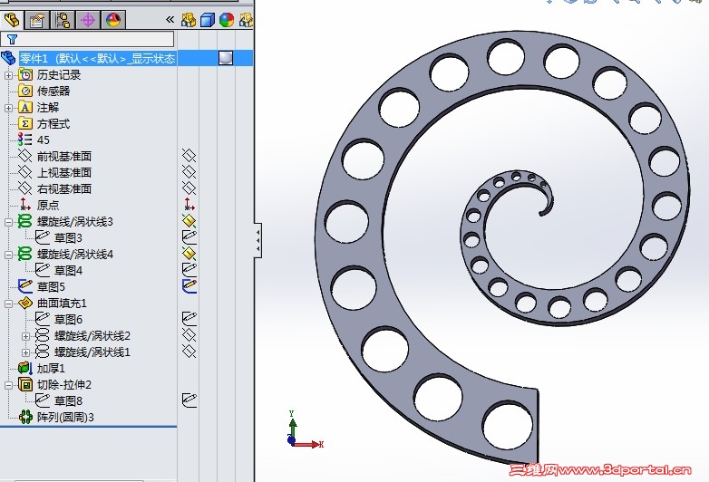Open the DisplayManager tab
This screenshot has width=709, height=482.
click(x=113, y=20)
